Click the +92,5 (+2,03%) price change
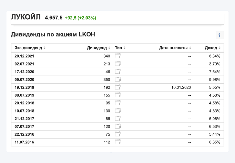 (x=80, y=18)
